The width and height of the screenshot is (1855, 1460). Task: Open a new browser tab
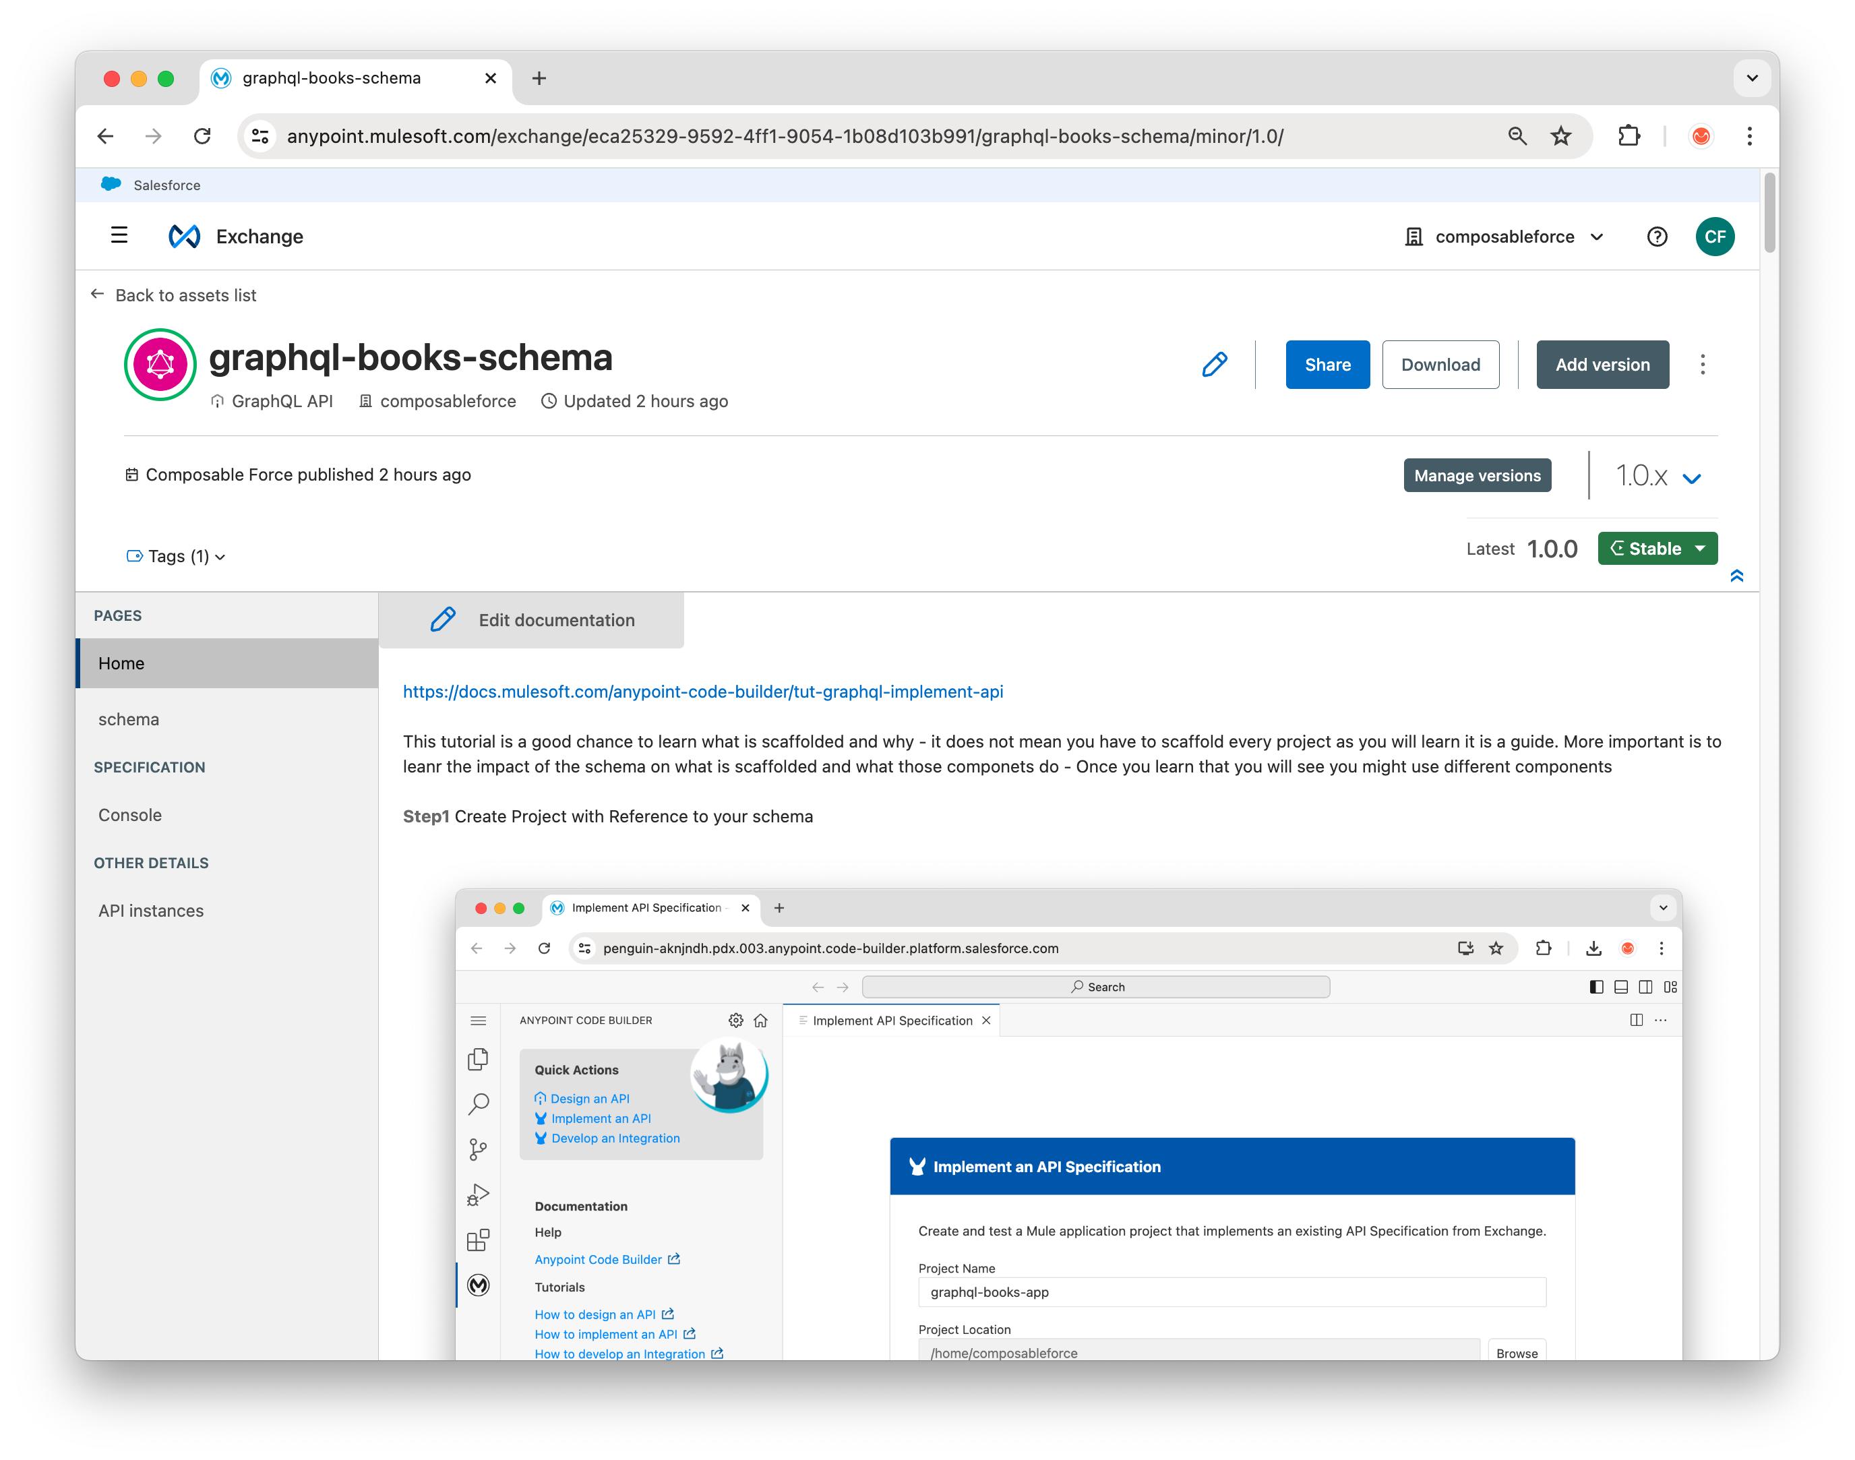[539, 79]
